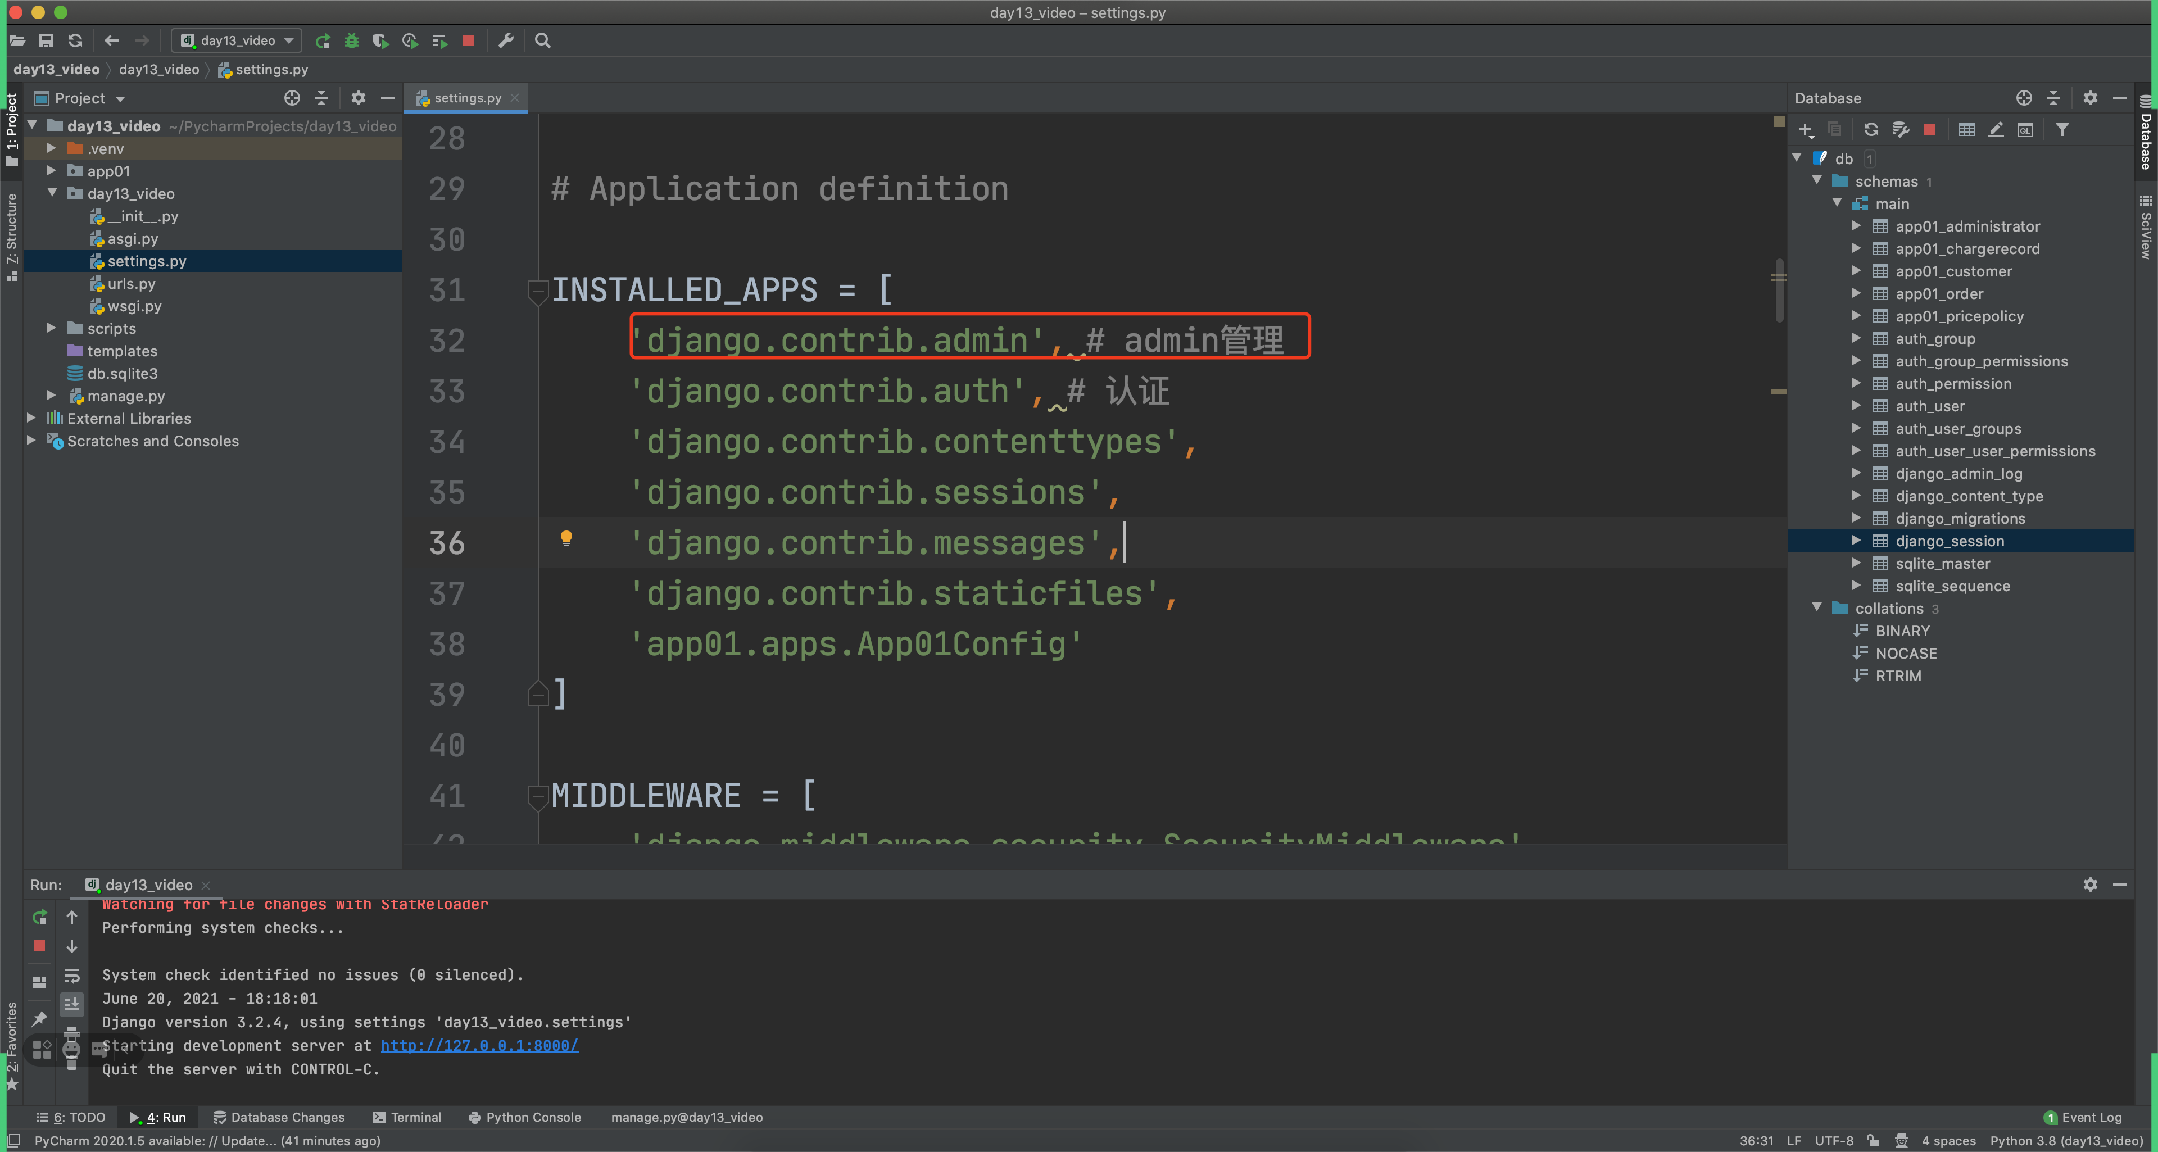This screenshot has height=1152, width=2158.
Task: Toggle soft-wrap in the Run console
Action: click(x=72, y=976)
